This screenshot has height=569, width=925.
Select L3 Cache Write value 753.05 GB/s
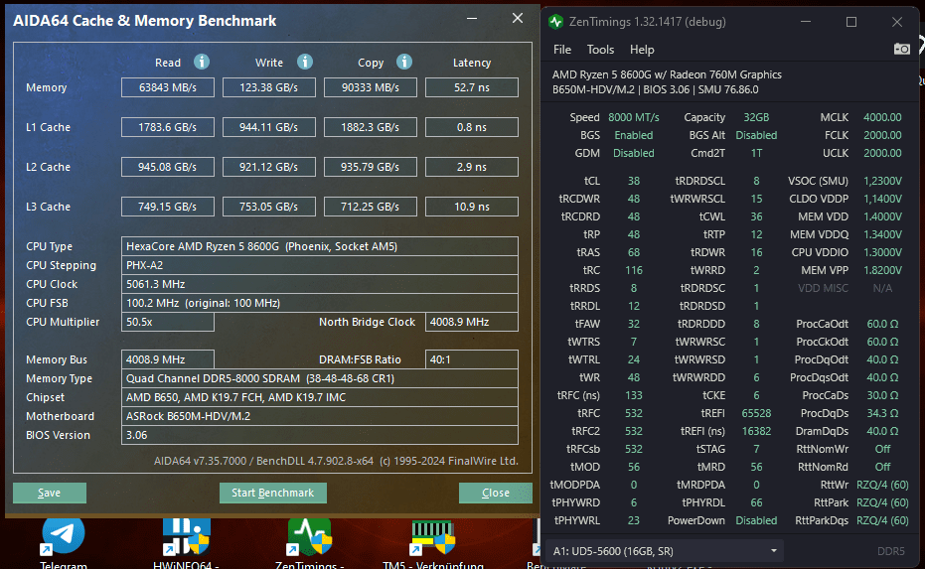click(269, 207)
